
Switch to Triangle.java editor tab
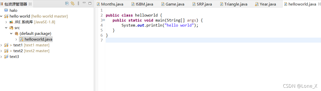click(233, 4)
